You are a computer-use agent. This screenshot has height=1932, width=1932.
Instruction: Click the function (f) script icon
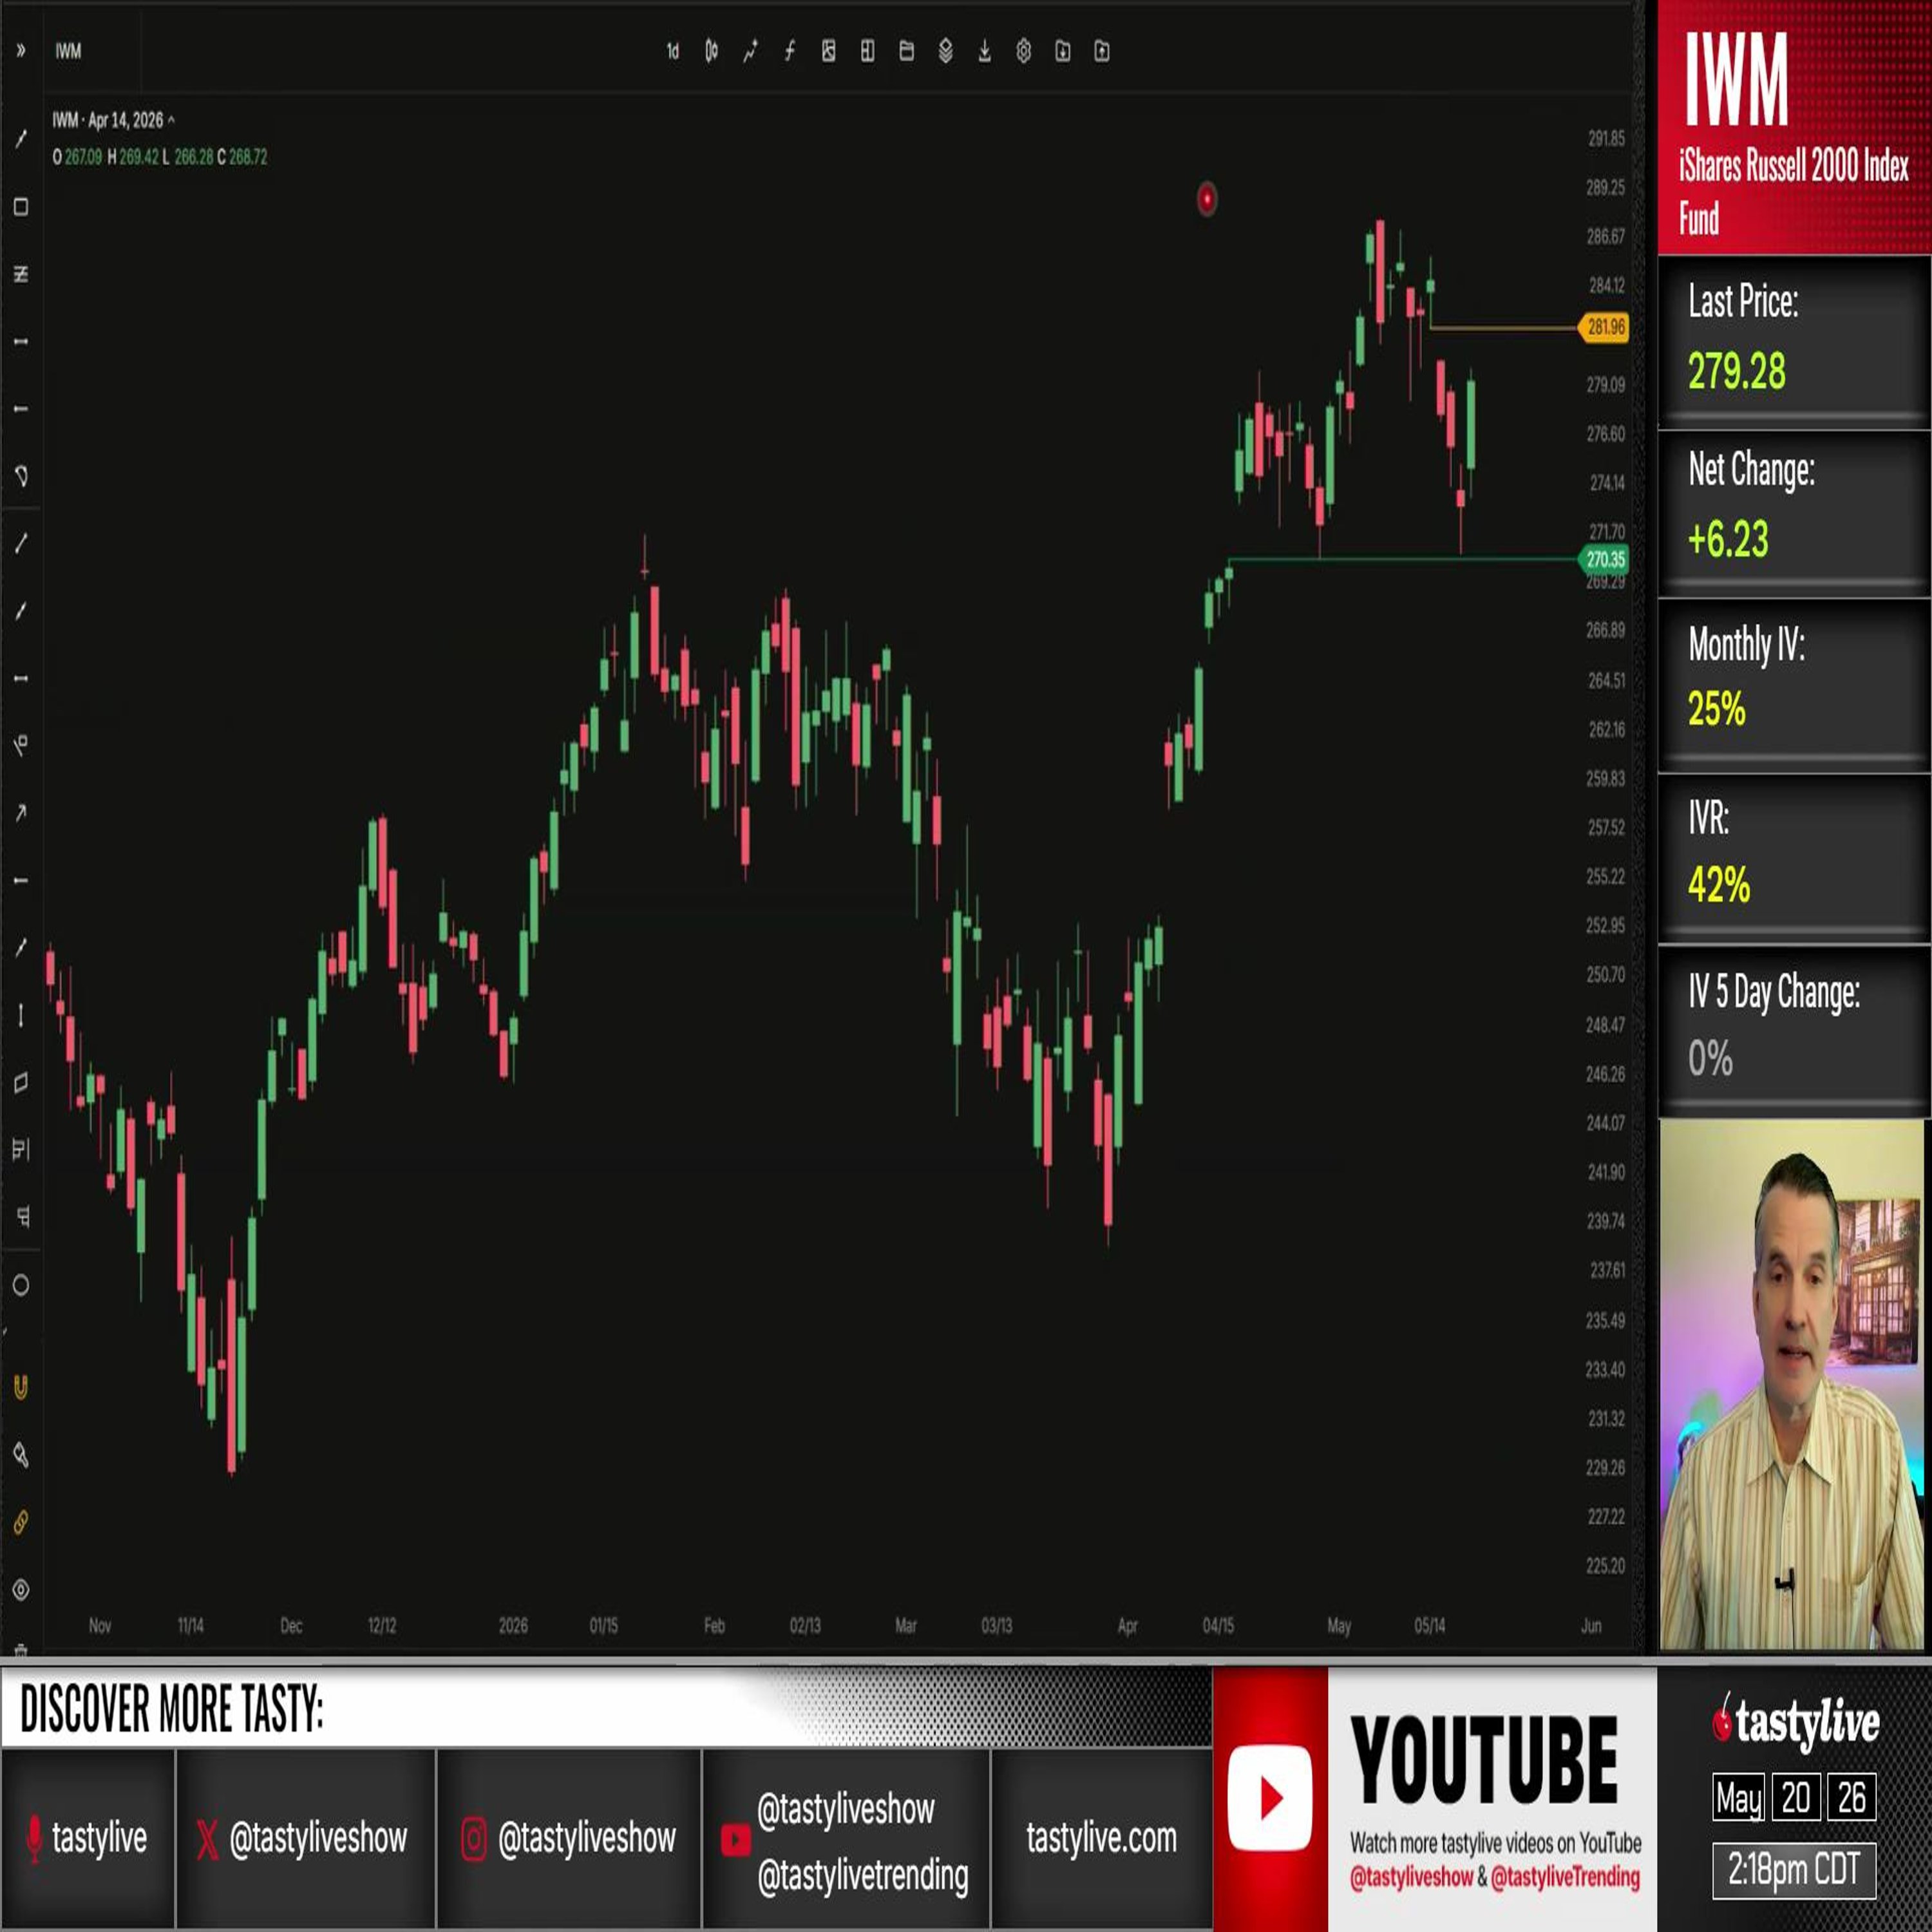pyautogui.click(x=790, y=51)
